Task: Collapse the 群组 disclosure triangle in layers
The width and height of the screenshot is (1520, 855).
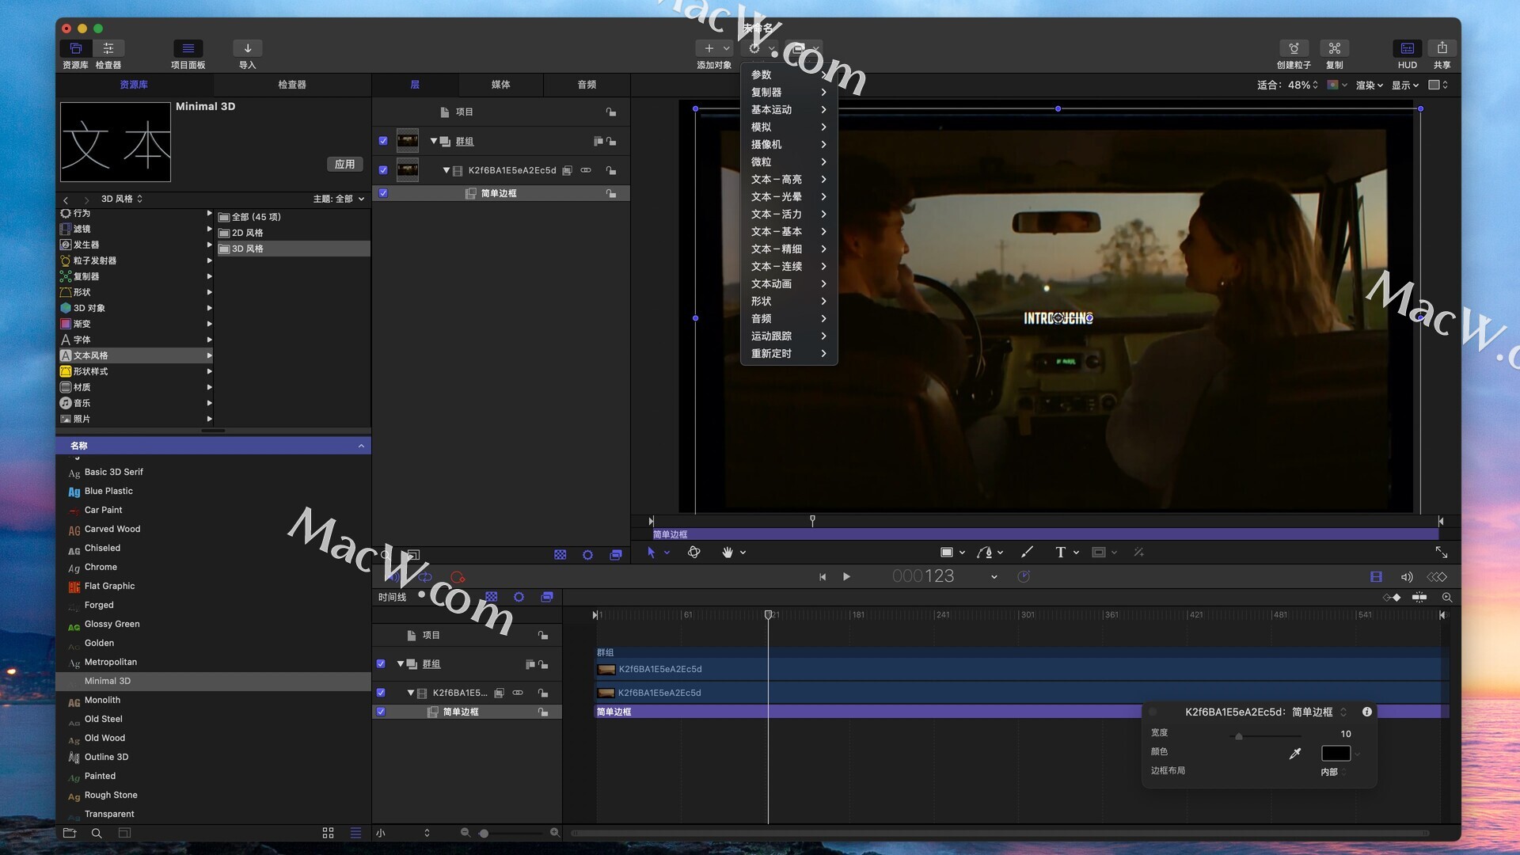Action: point(434,141)
